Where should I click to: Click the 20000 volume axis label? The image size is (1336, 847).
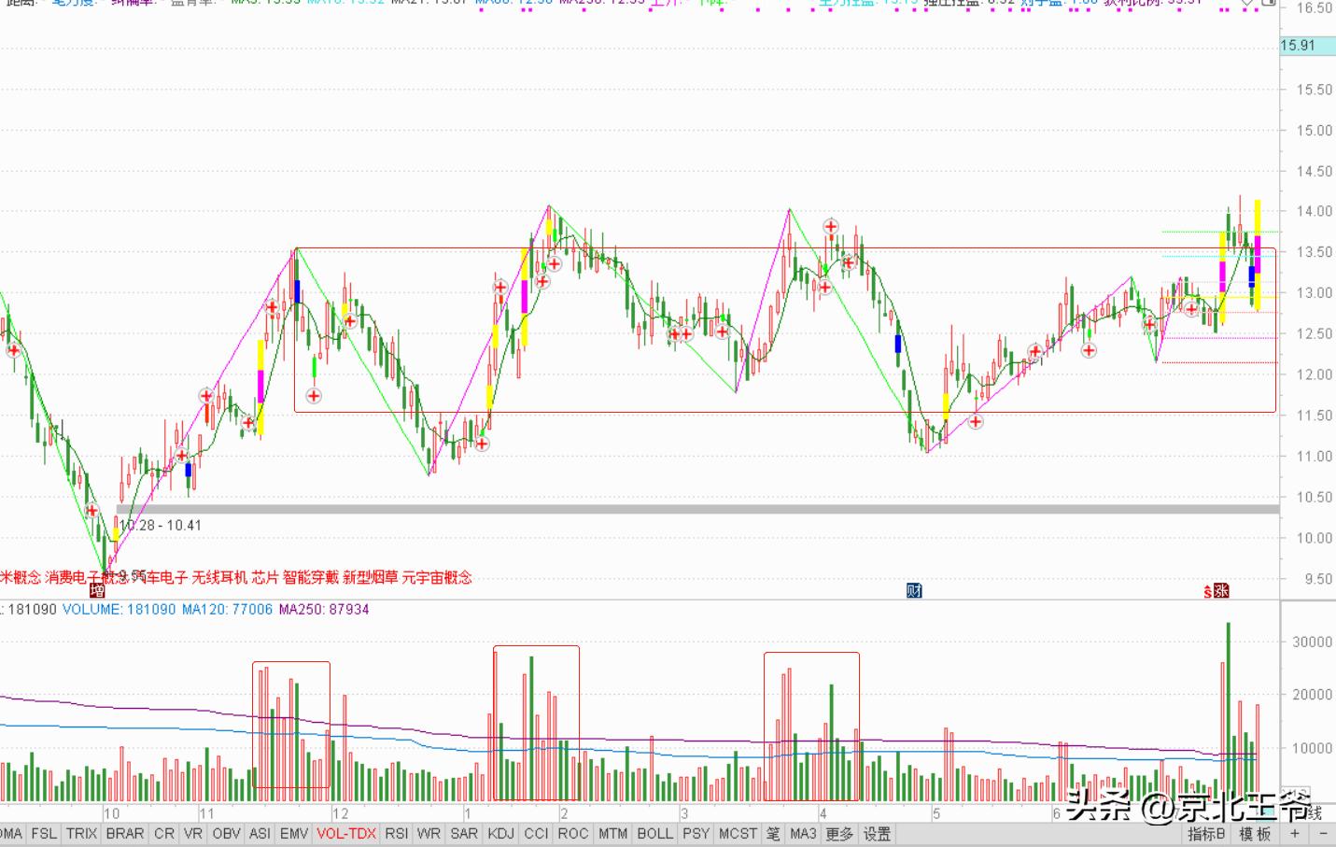tap(1312, 695)
